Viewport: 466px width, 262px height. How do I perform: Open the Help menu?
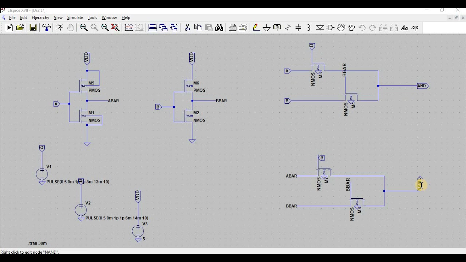click(x=126, y=17)
